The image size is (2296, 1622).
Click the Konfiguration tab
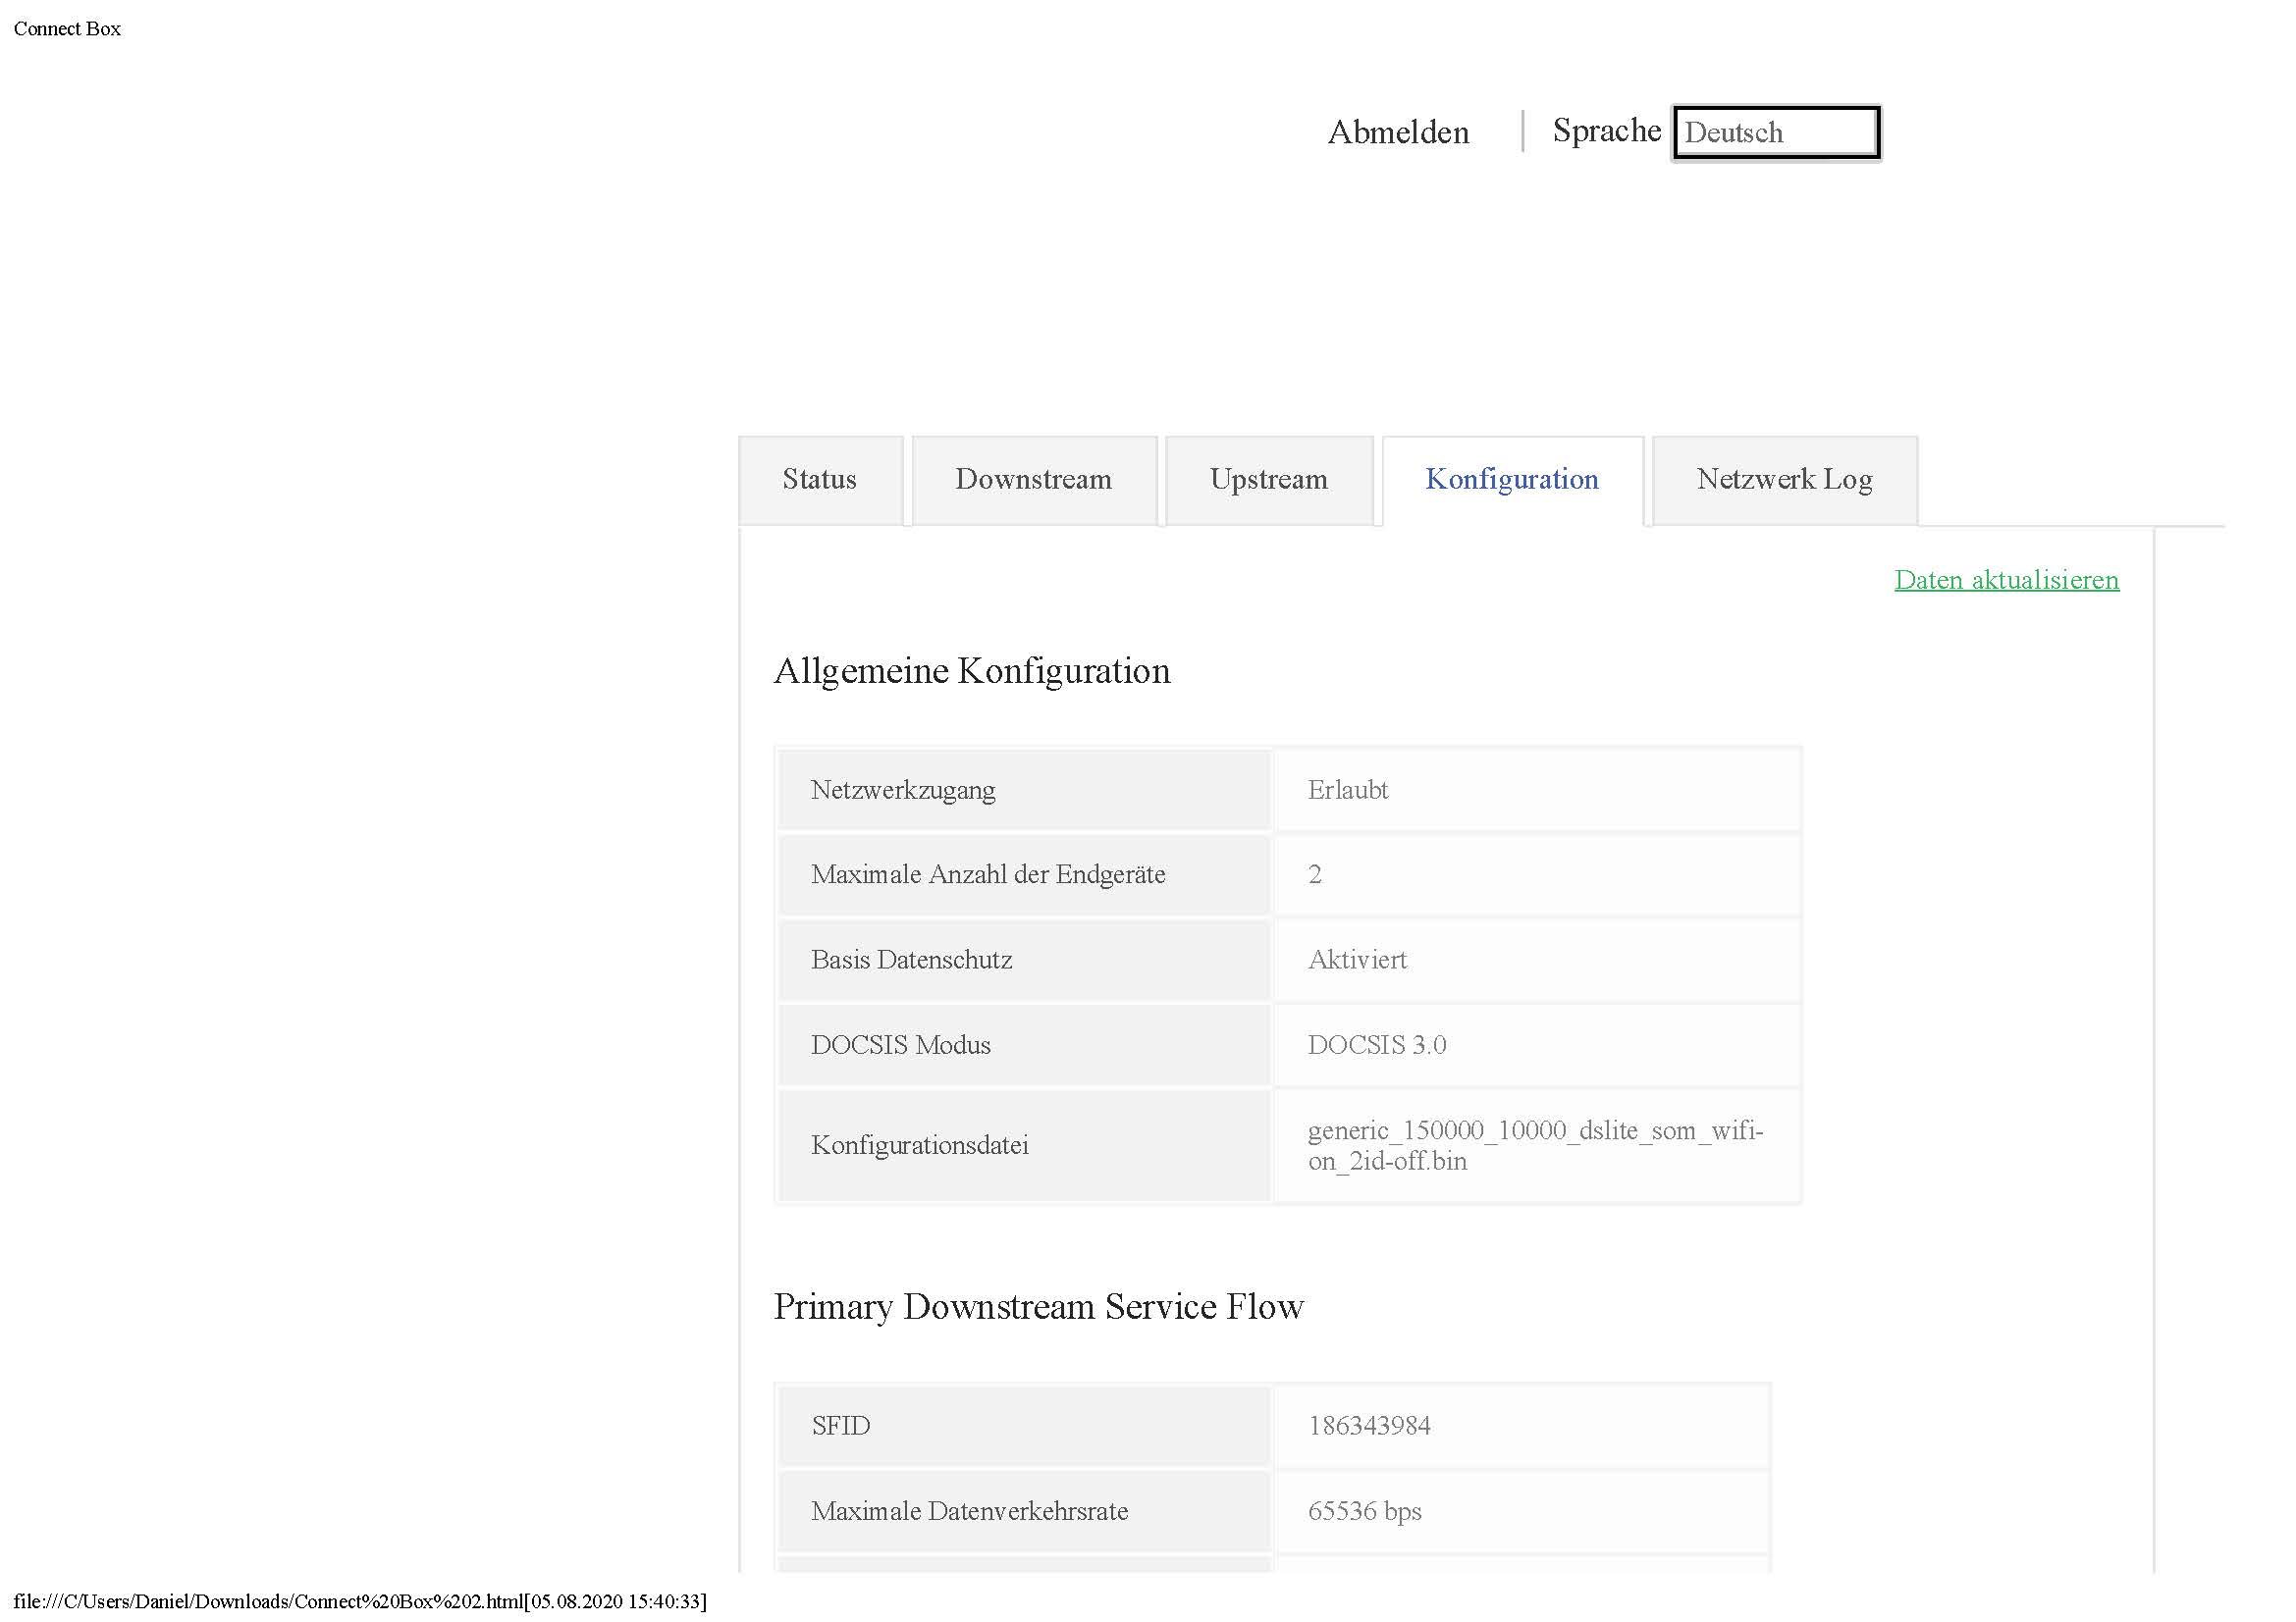click(1511, 480)
